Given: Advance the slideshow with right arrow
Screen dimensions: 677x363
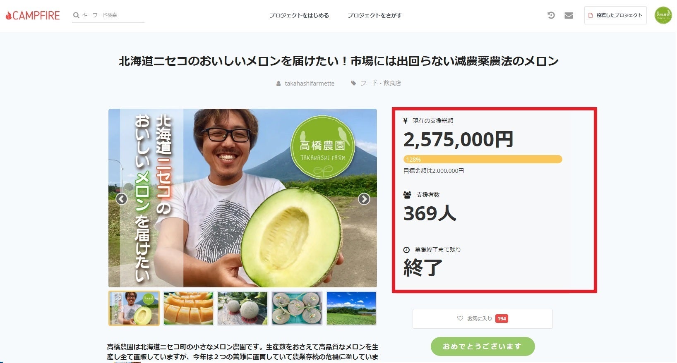Looking at the screenshot, I should click(364, 199).
